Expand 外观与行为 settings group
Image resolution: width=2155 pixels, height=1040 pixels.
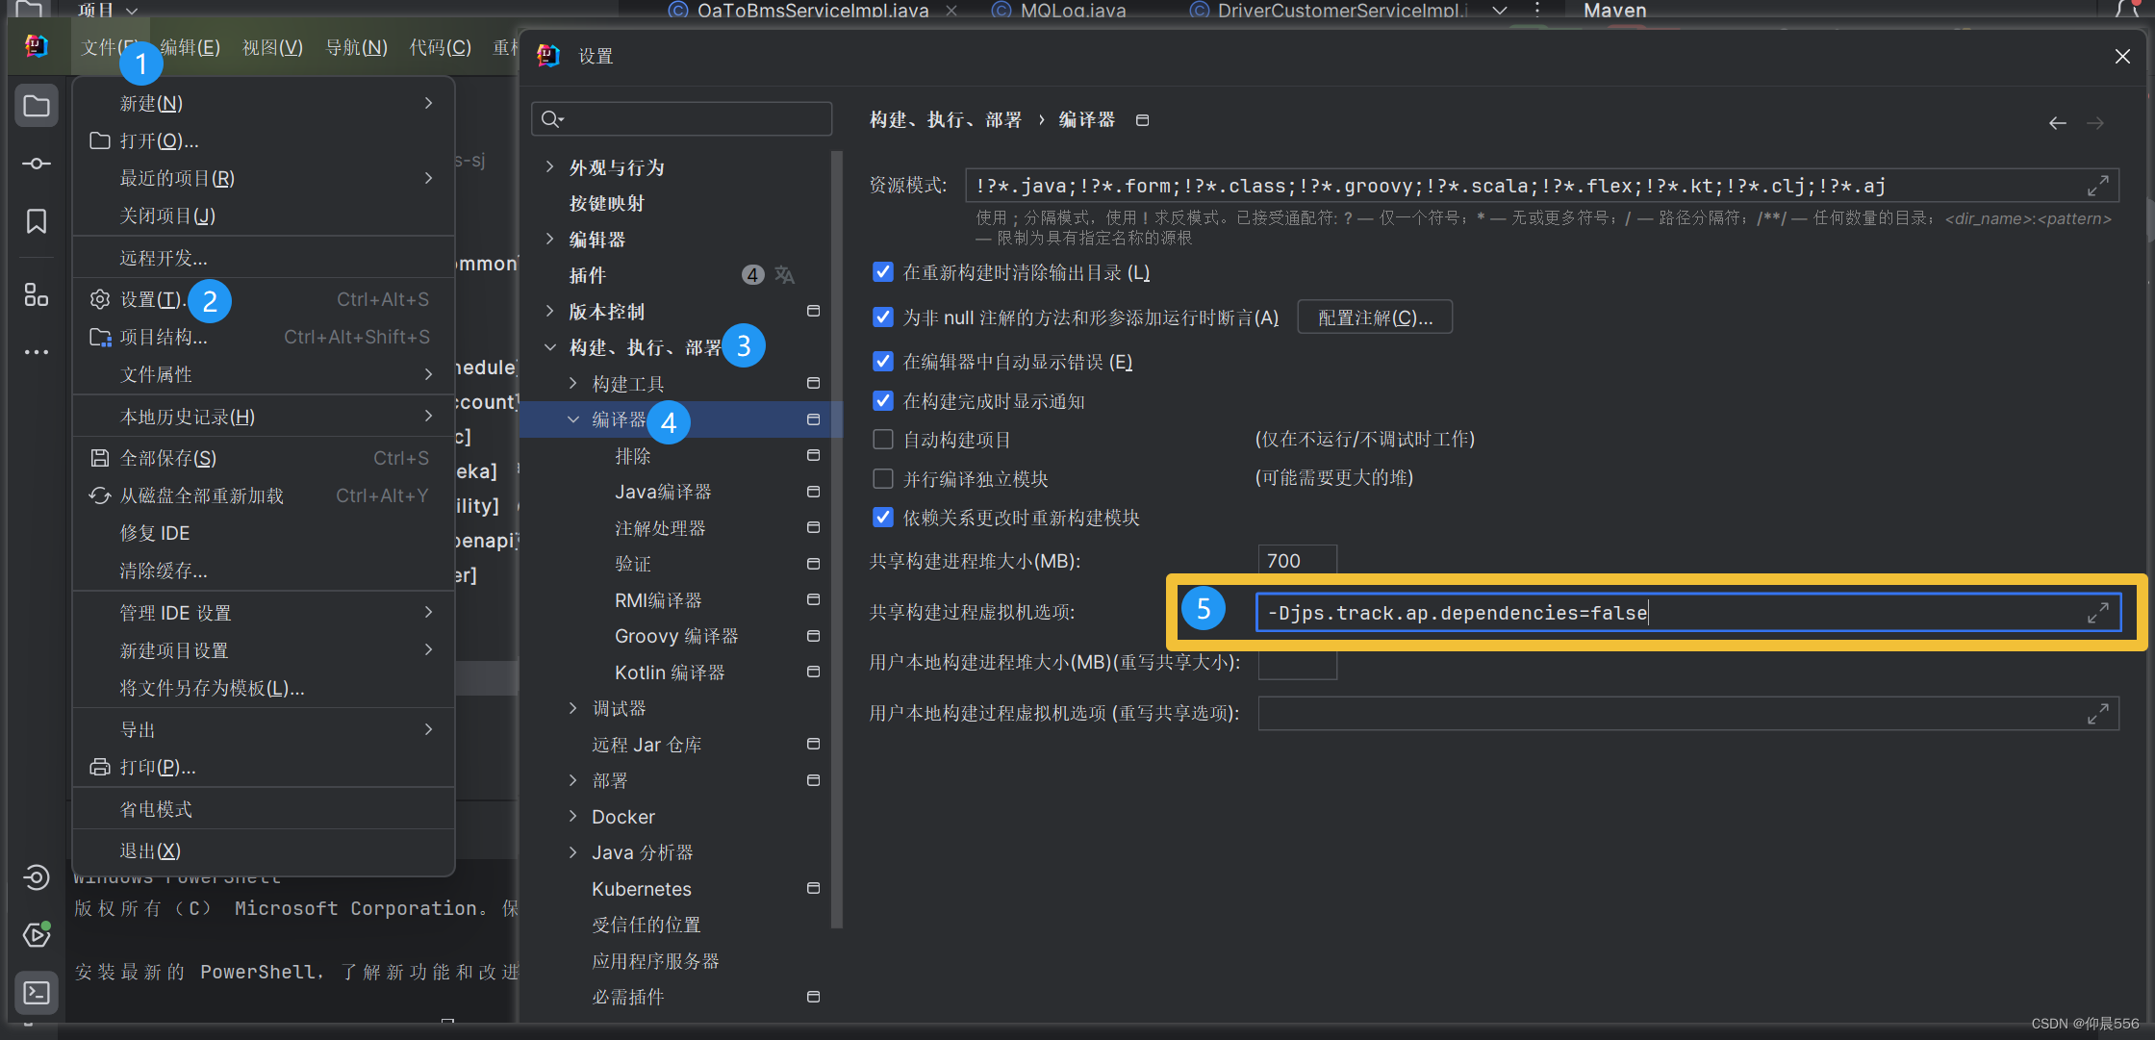pos(549,166)
